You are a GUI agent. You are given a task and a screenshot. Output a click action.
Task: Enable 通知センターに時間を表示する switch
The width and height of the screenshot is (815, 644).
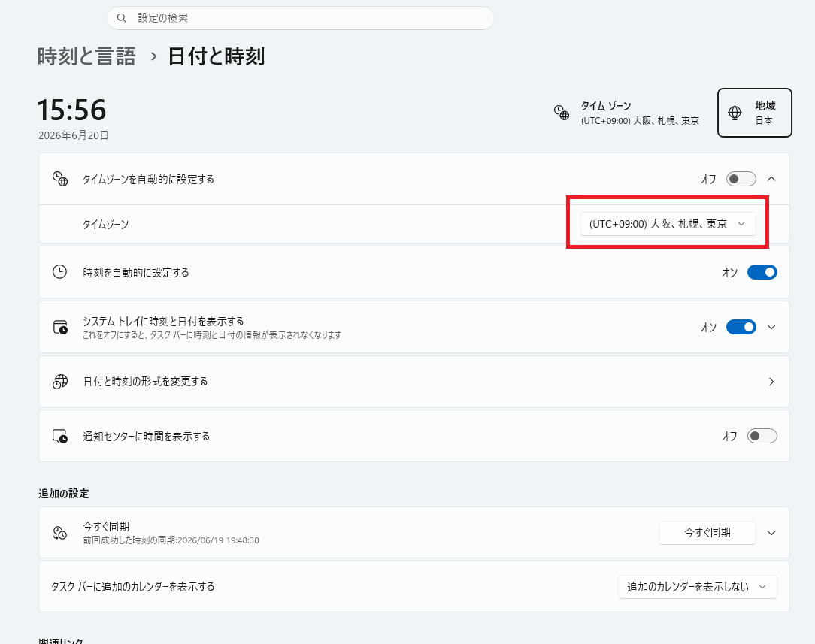[762, 436]
